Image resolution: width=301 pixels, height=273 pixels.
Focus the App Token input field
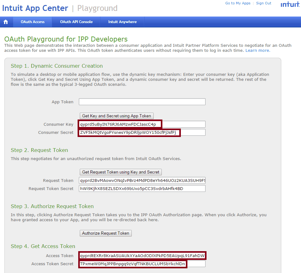pyautogui.click(x=142, y=102)
